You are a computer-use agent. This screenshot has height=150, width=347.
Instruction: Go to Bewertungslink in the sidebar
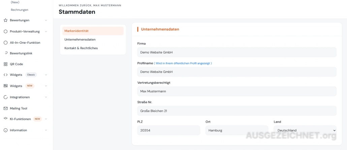[x=21, y=53]
